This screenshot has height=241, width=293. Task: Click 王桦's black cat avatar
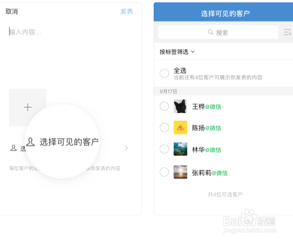coord(181,106)
